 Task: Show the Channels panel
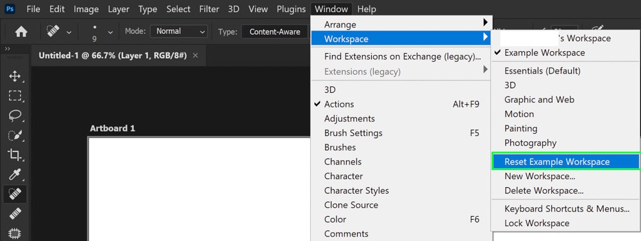[401, 162]
